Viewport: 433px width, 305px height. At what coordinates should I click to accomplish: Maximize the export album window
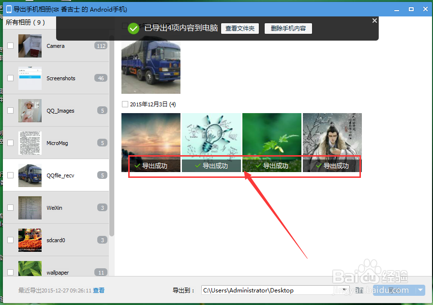point(411,9)
